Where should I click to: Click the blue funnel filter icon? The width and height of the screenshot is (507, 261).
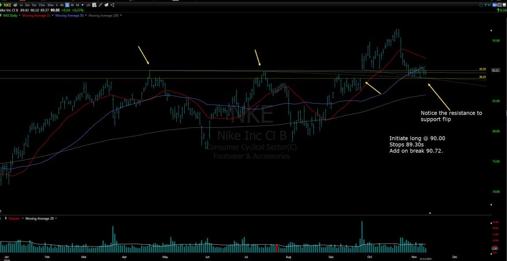tap(485, 5)
